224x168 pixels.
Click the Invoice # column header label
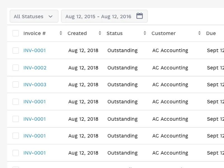[34, 33]
